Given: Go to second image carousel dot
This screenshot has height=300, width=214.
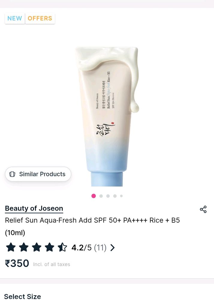Looking at the screenshot, I should point(101,196).
